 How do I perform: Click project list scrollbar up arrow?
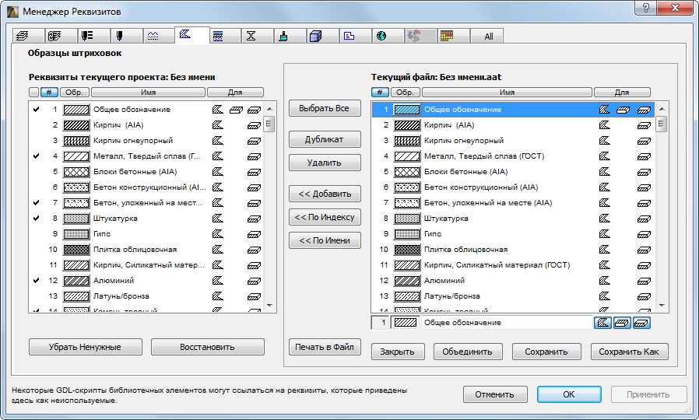coord(269,108)
